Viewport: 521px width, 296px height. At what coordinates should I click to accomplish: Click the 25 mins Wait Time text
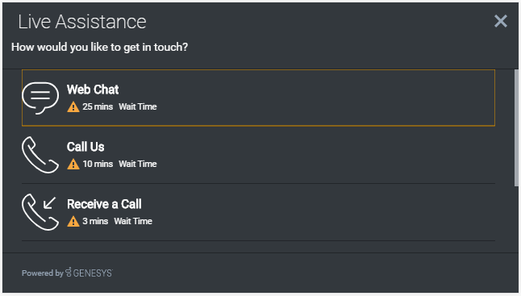[x=119, y=106]
